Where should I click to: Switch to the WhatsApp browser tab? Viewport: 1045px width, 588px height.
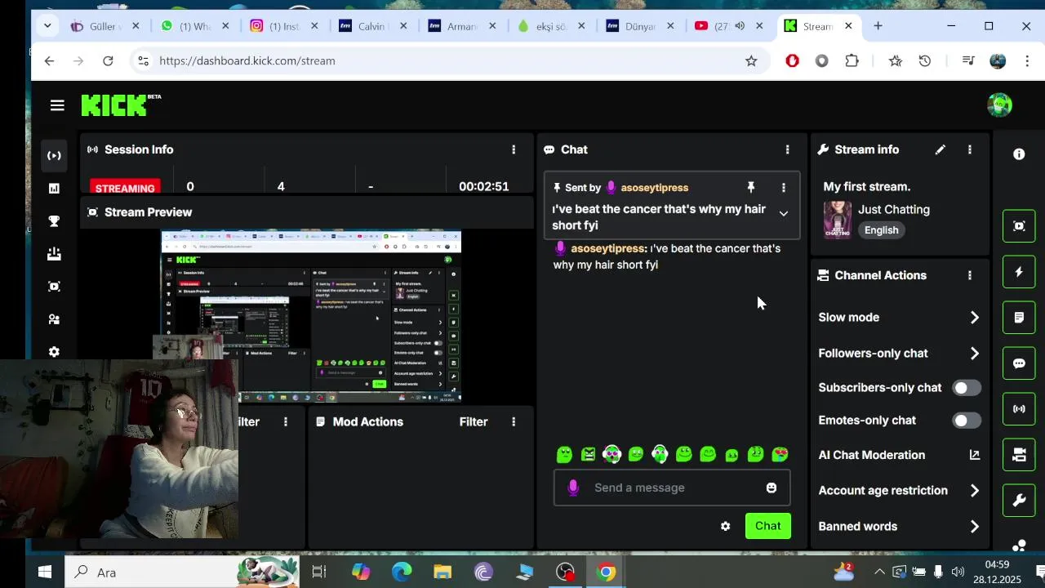[x=196, y=26]
